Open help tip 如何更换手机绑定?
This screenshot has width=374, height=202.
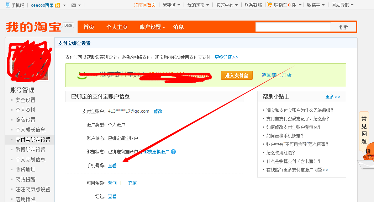coord(285,136)
